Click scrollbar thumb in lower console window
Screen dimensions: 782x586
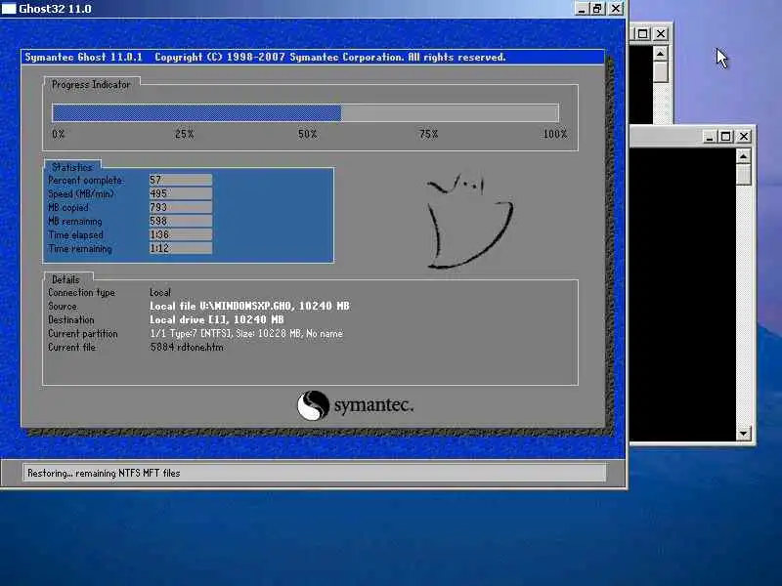pyautogui.click(x=743, y=175)
